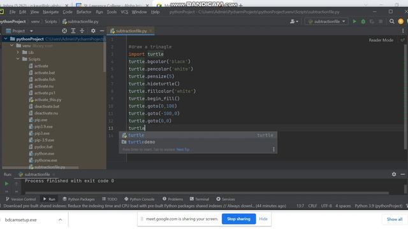Expand the downloads shelf chevron for bdcamsetup.exe
The image size is (408, 229).
(60, 219)
